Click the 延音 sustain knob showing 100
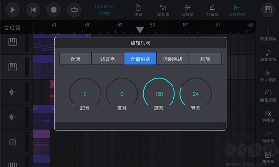This screenshot has width=279, height=167. coord(159,93)
